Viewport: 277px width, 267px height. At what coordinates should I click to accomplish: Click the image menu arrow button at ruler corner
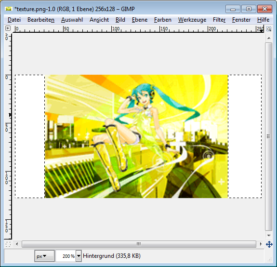(x=8, y=28)
